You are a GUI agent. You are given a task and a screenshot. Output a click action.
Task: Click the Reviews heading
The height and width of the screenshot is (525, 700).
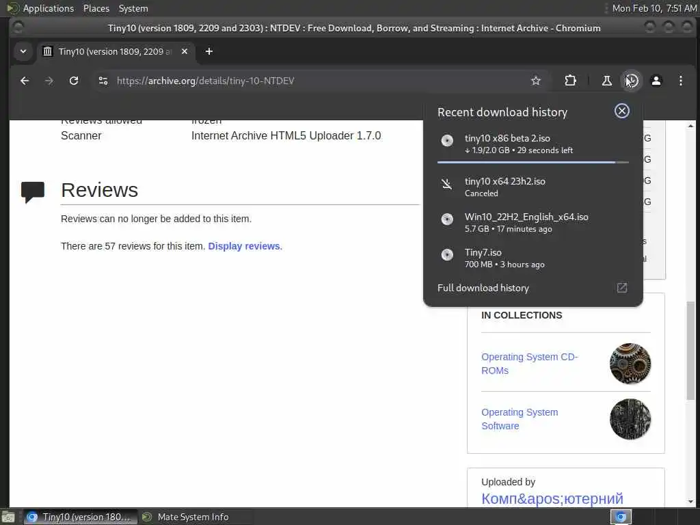[100, 190]
